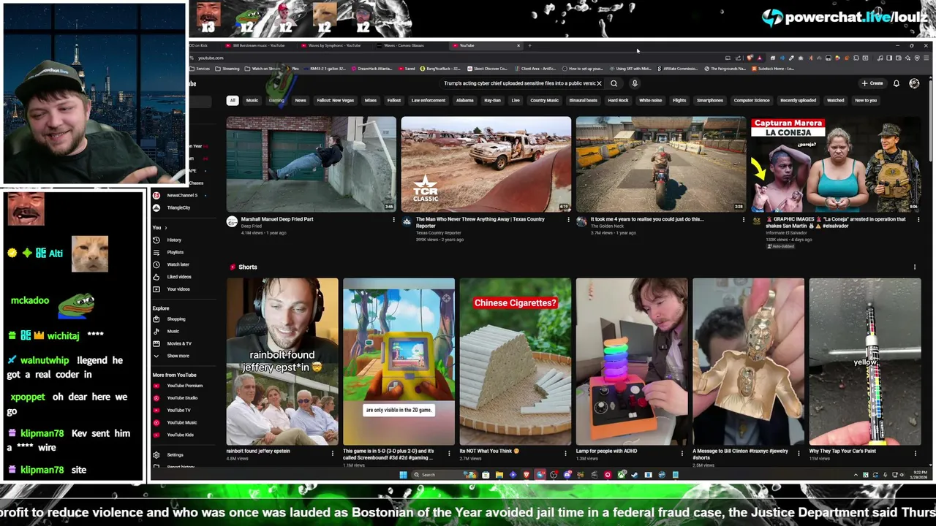Select the Computer Science filter chip
The width and height of the screenshot is (936, 526).
(752, 100)
